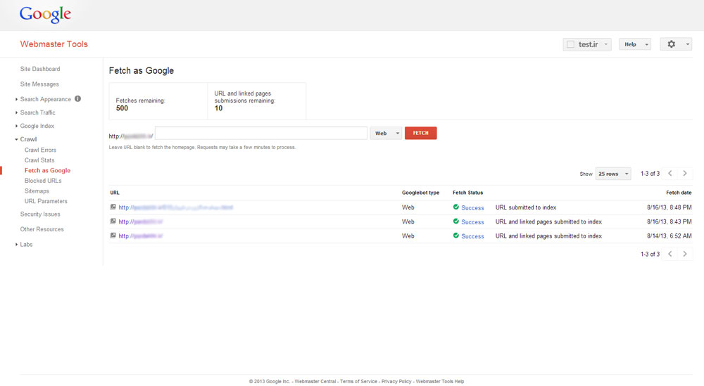
Task: Click the URL column header
Action: [115, 193]
